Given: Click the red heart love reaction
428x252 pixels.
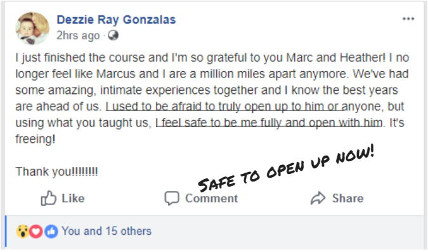Looking at the screenshot, I should [x=36, y=232].
